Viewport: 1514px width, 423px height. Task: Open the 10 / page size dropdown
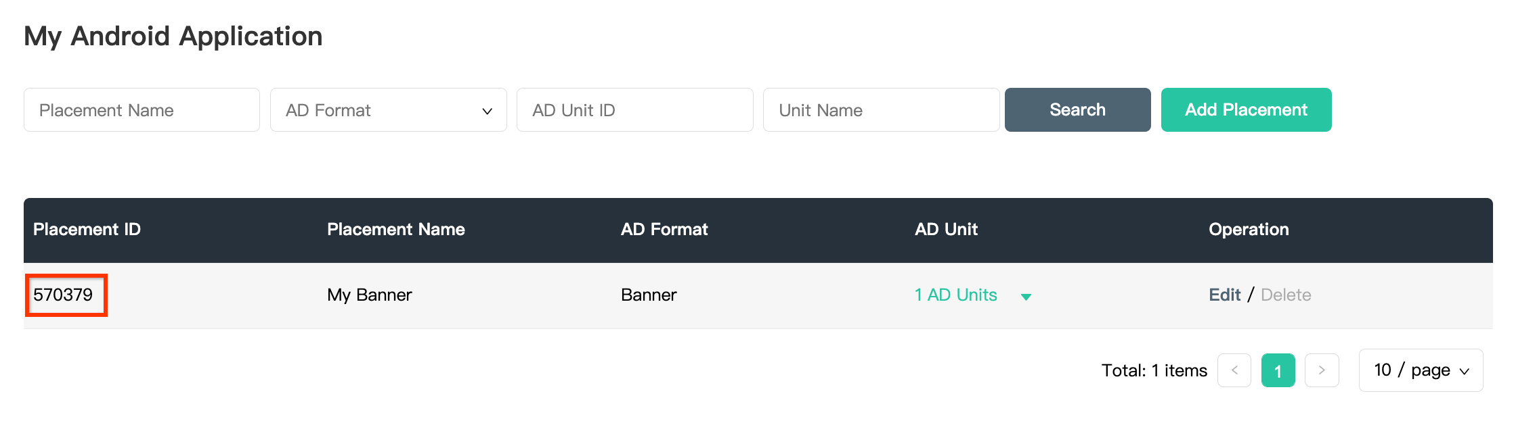(1420, 370)
